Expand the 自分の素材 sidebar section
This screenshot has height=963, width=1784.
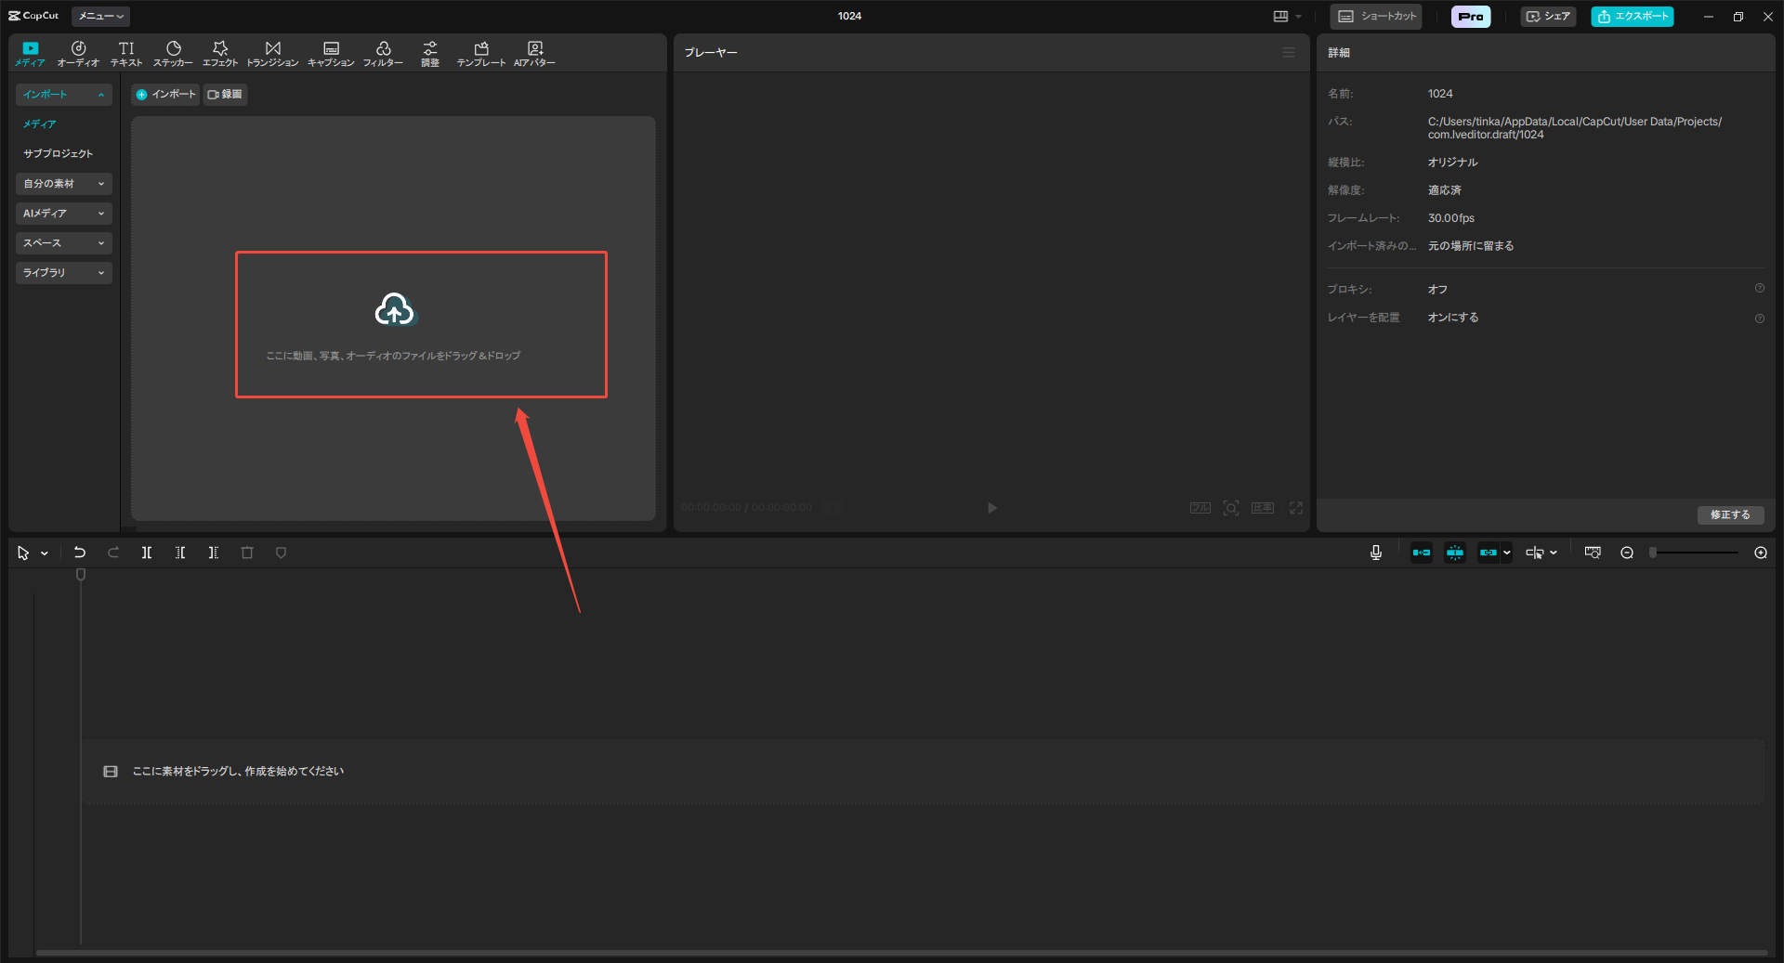[x=63, y=184]
